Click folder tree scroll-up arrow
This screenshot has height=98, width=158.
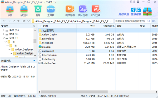tap(35, 30)
